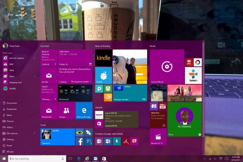Open volume control in system tray
This screenshot has width=243, height=162.
[215, 159]
